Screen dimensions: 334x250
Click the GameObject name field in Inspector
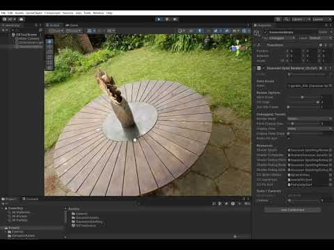pos(293,32)
